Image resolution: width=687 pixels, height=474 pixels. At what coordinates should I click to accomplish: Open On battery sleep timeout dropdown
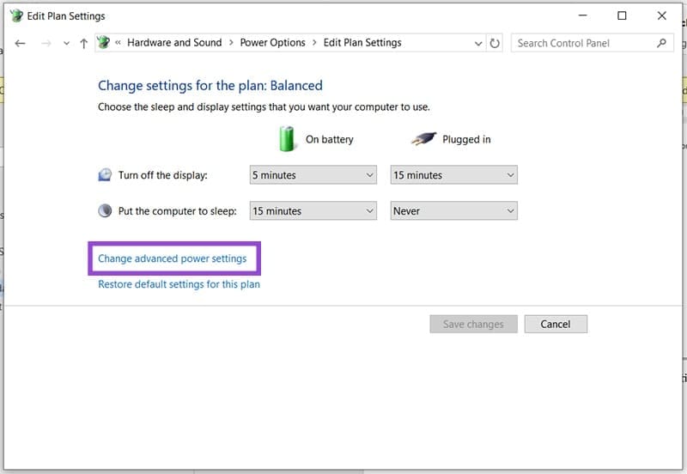(313, 210)
